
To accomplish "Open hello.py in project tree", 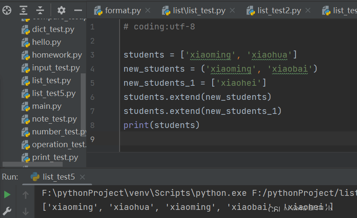I will click(x=47, y=42).
